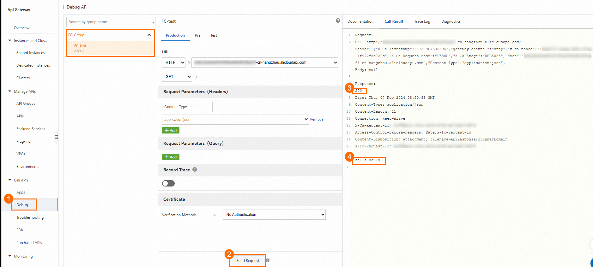The image size is (593, 267).
Task: Open Debug under Call APIs
Action: click(22, 205)
